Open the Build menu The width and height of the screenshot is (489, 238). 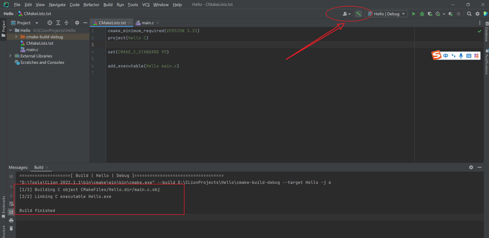pos(108,5)
